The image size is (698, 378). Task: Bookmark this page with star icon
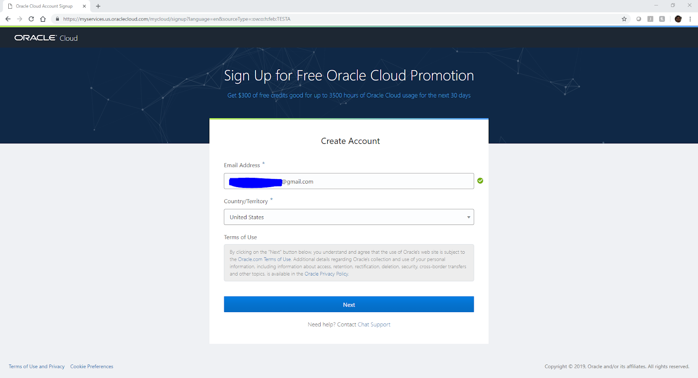(624, 19)
